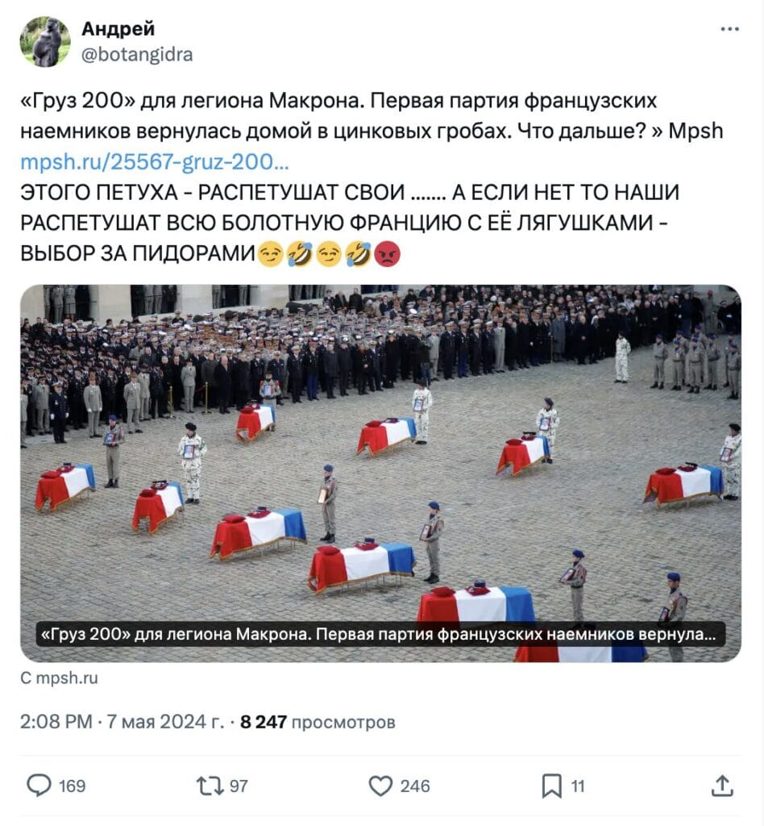Screen dimensions: 764x826
Task: Click the 246 likes count
Action: pos(414,786)
